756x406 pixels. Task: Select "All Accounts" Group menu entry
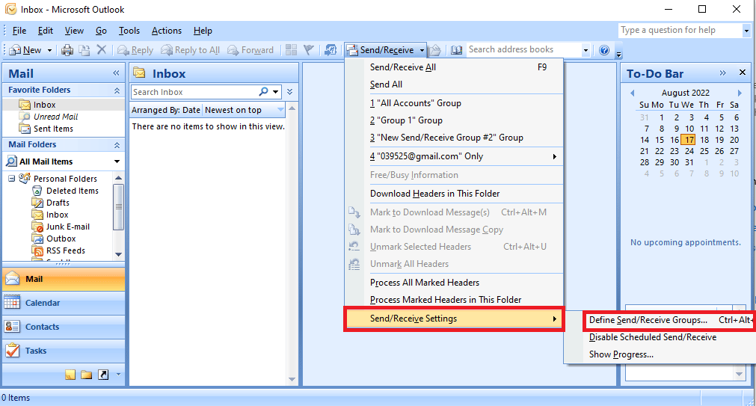pyautogui.click(x=454, y=103)
